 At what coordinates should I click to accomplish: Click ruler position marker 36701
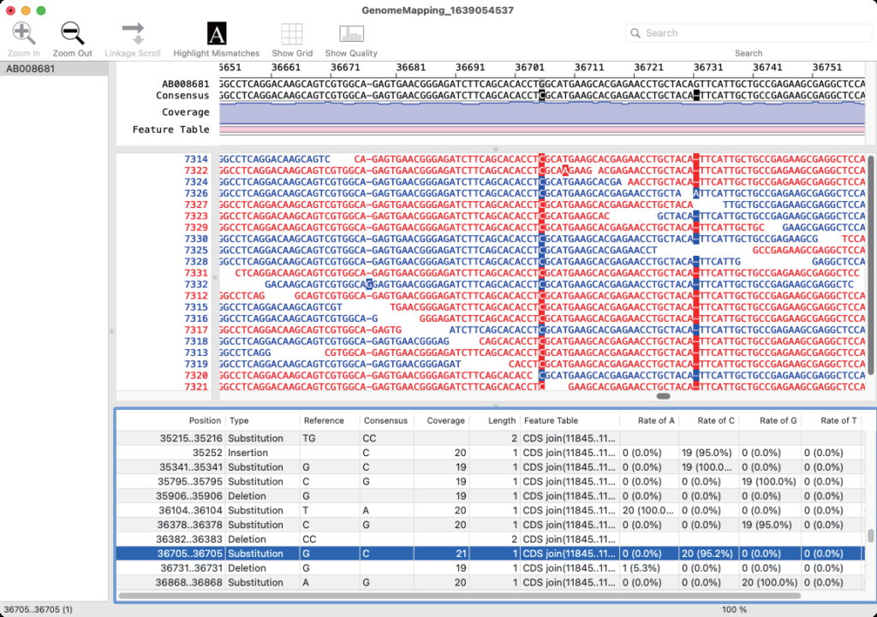pyautogui.click(x=529, y=68)
